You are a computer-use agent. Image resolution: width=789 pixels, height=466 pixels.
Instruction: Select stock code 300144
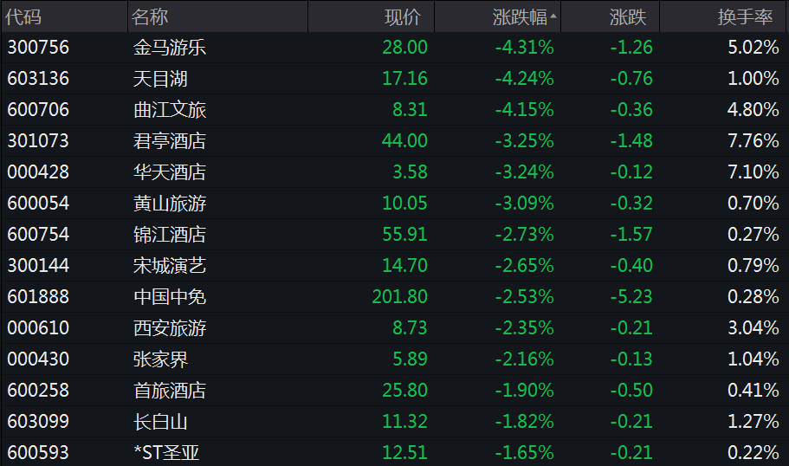pos(38,266)
